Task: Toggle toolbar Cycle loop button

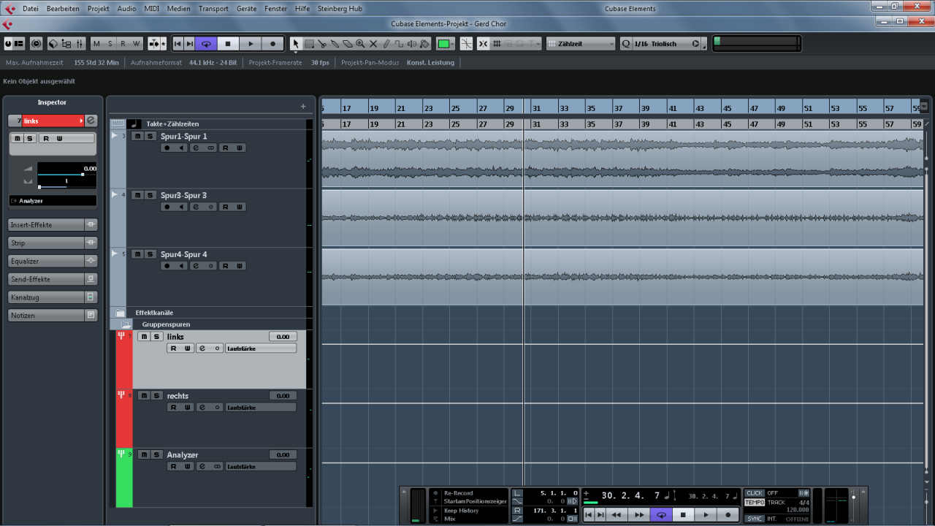Action: pyautogui.click(x=206, y=44)
